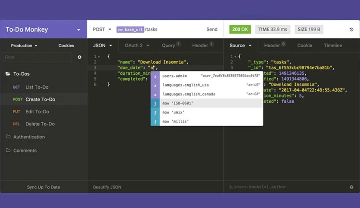This screenshot has width=360, height=208.
Task: Switch to the Timeline tab
Action: tap(333, 46)
